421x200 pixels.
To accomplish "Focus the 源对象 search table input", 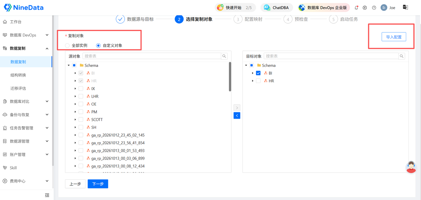I will pyautogui.click(x=152, y=56).
